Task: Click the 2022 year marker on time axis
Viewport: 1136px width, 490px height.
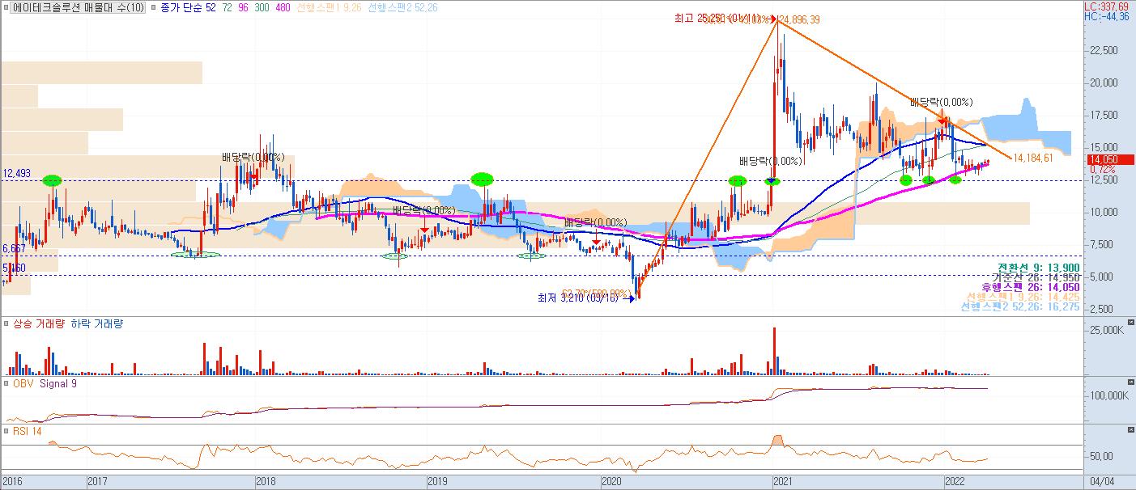Action: click(956, 481)
